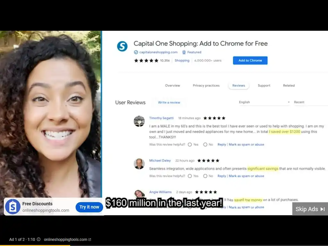Screen dimensions: 328x246
Task: Click Timothy Segatti's five-star rating
Action: (214, 118)
